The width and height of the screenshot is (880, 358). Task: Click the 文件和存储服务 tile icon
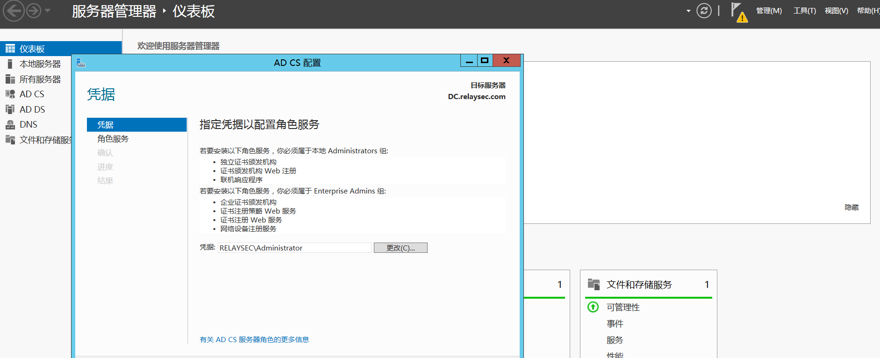click(x=594, y=284)
